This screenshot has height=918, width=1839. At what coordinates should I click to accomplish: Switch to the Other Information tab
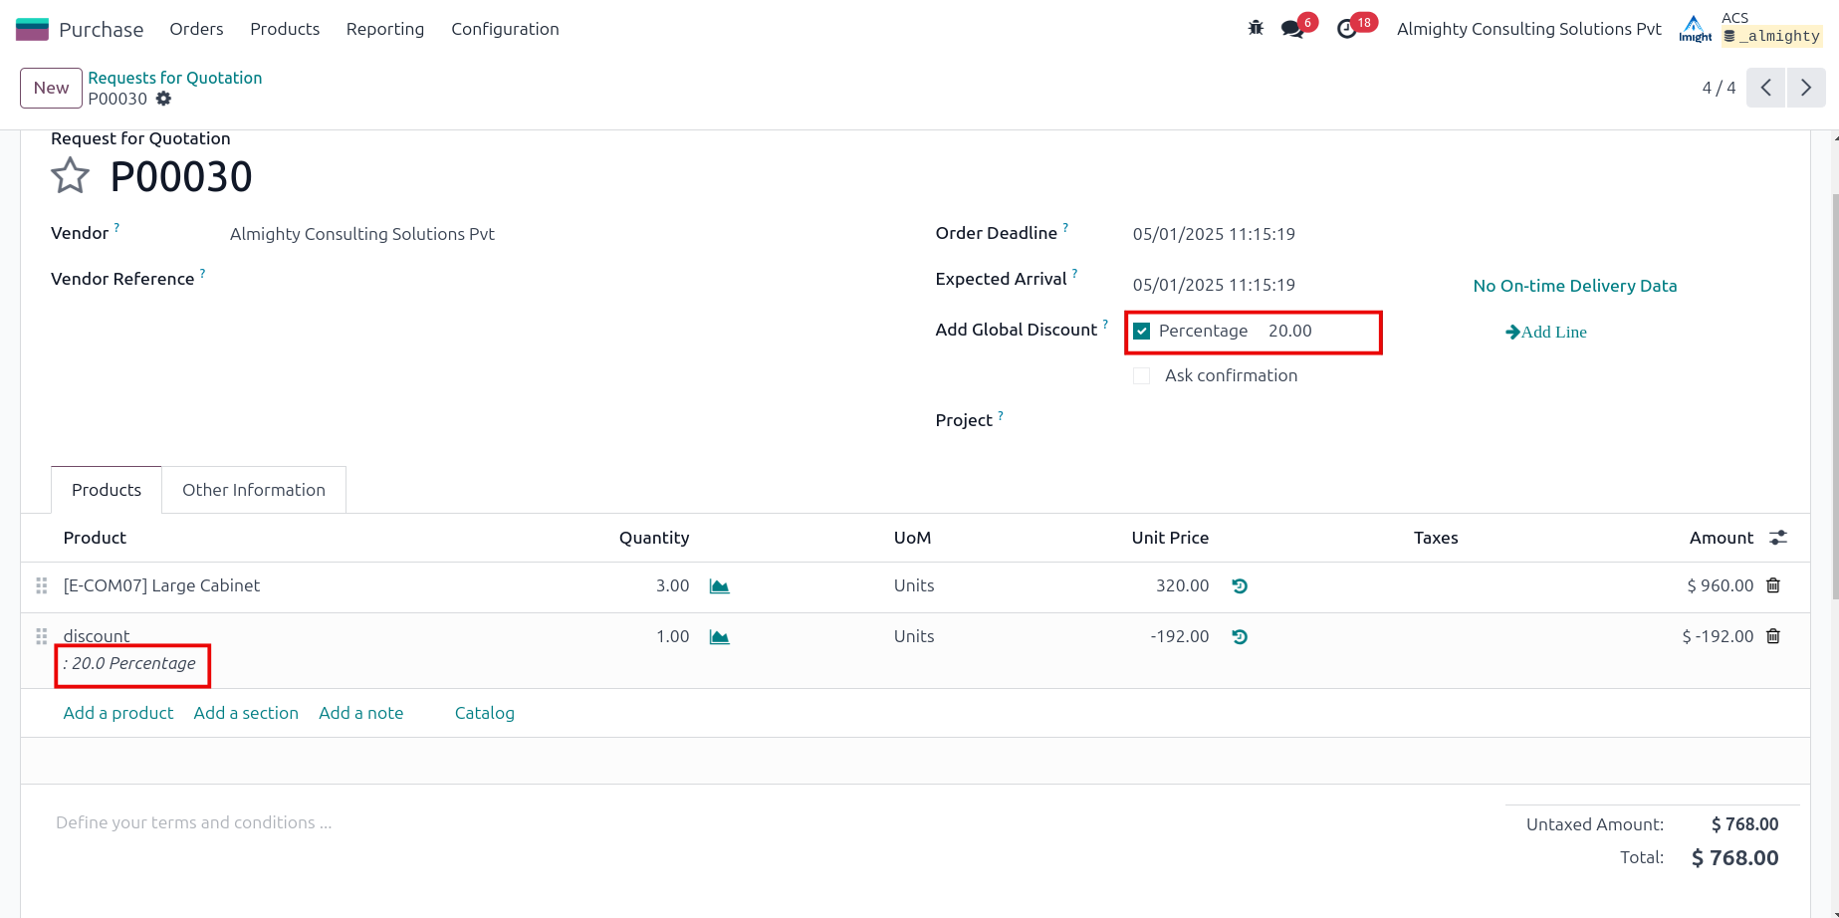(254, 490)
